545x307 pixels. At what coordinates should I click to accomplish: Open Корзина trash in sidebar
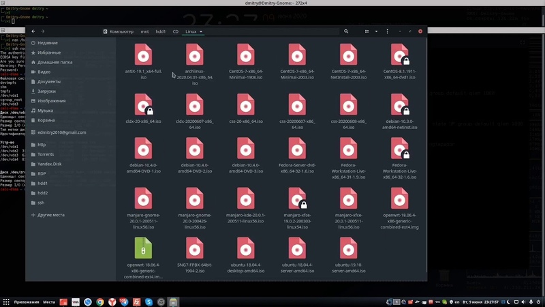(46, 120)
